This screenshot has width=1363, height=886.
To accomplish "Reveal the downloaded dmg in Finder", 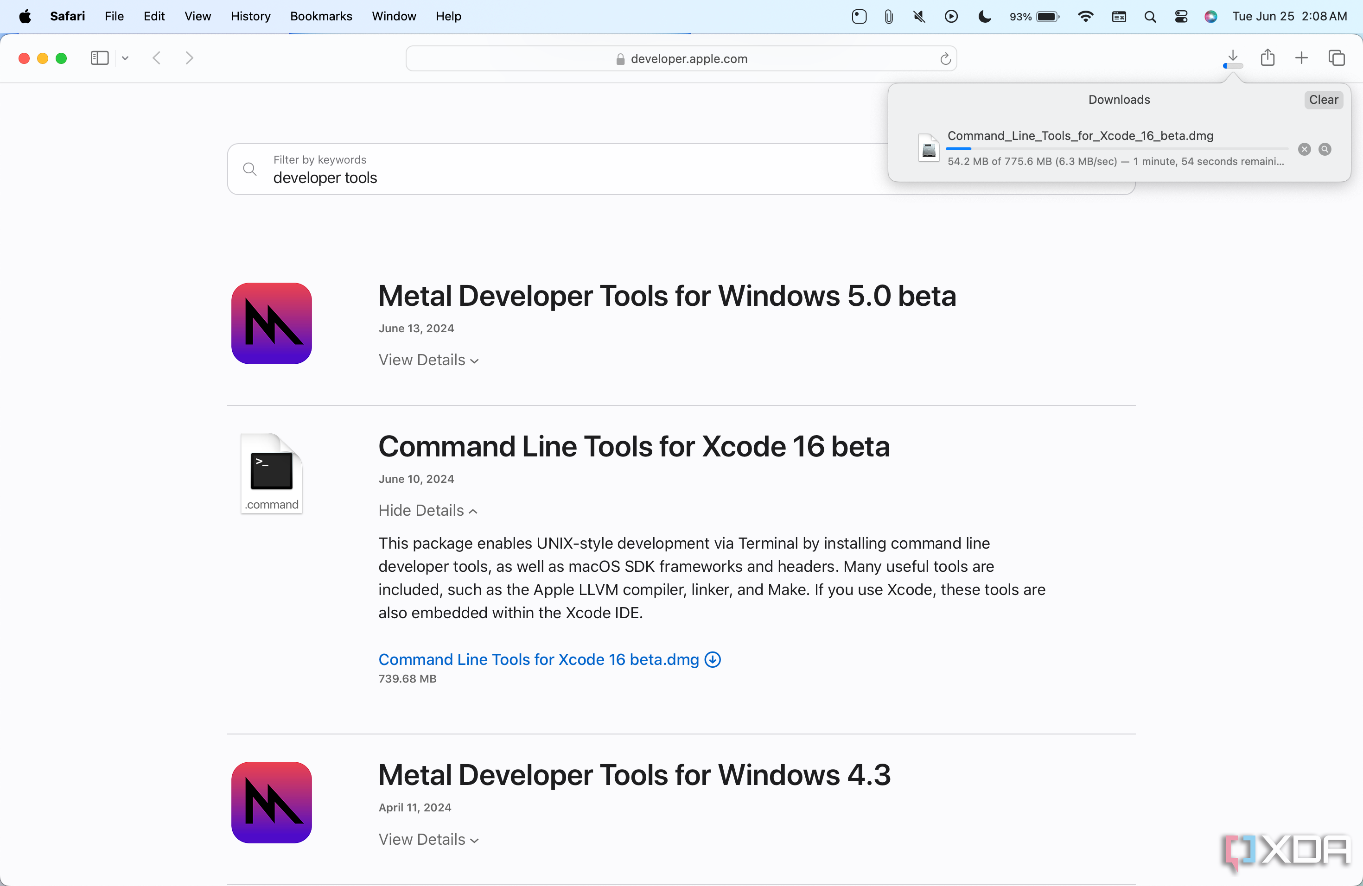I will point(1325,149).
